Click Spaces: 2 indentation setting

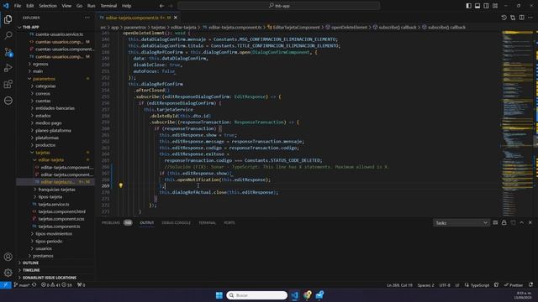point(425,285)
